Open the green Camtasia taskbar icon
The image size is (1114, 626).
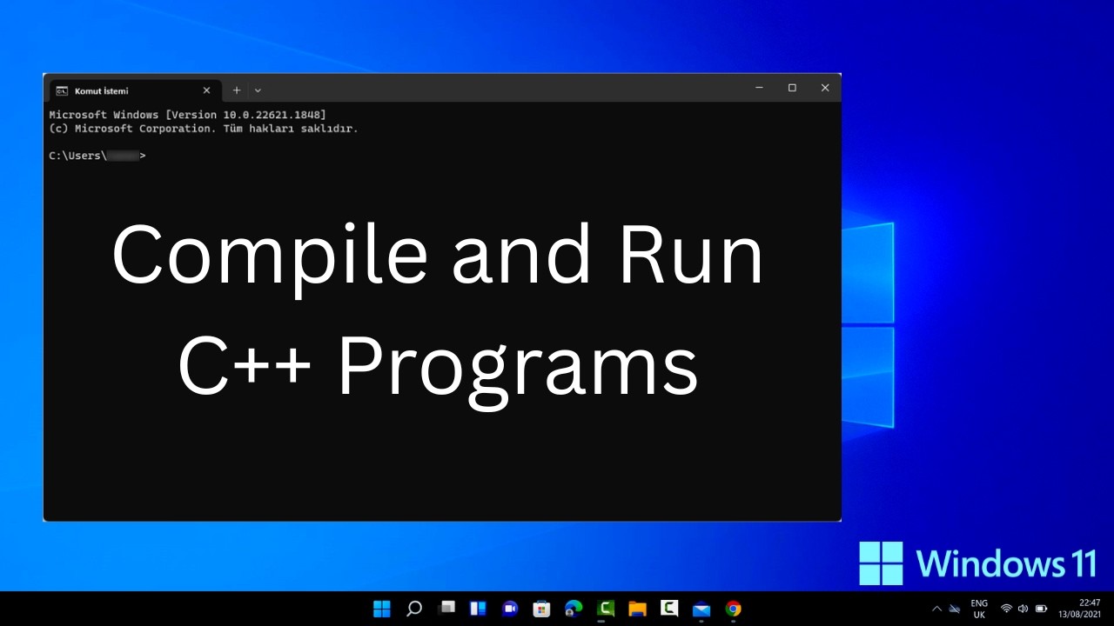click(606, 609)
